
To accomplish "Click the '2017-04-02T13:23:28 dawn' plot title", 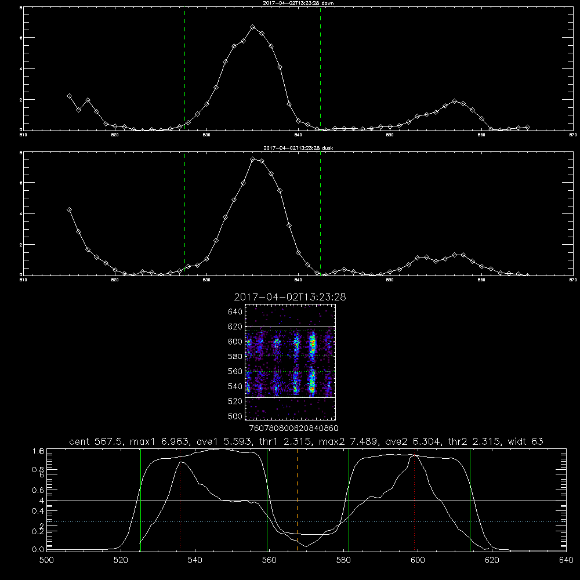I will point(298,3).
